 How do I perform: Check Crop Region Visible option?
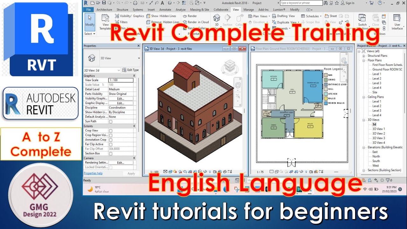click(111, 135)
